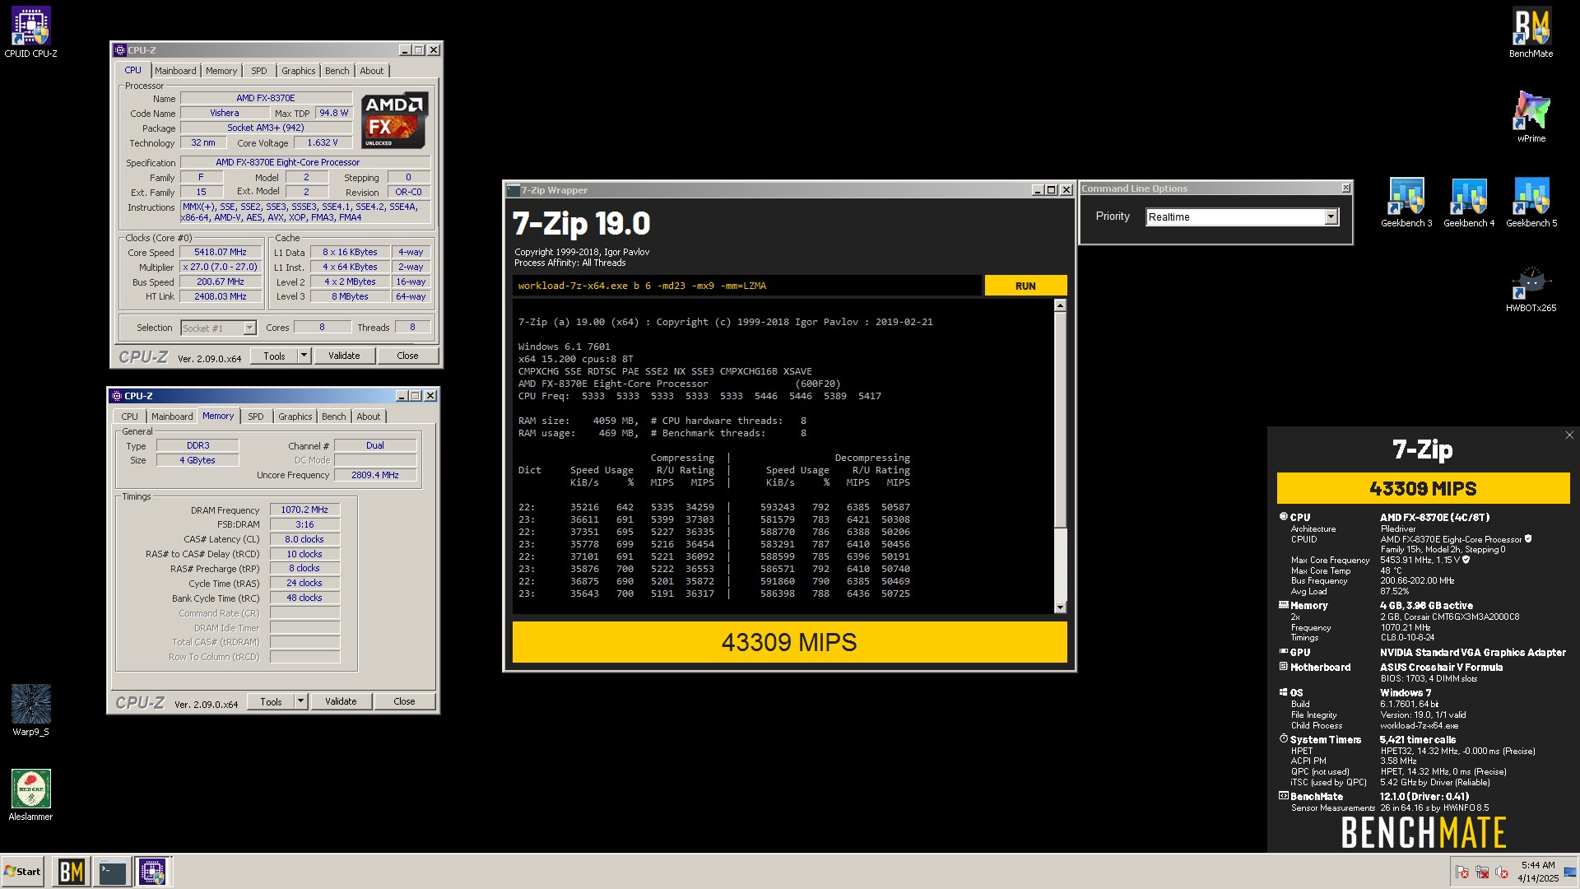
Task: Click the Core Speed 5418.07 MHz value
Action: click(x=220, y=253)
